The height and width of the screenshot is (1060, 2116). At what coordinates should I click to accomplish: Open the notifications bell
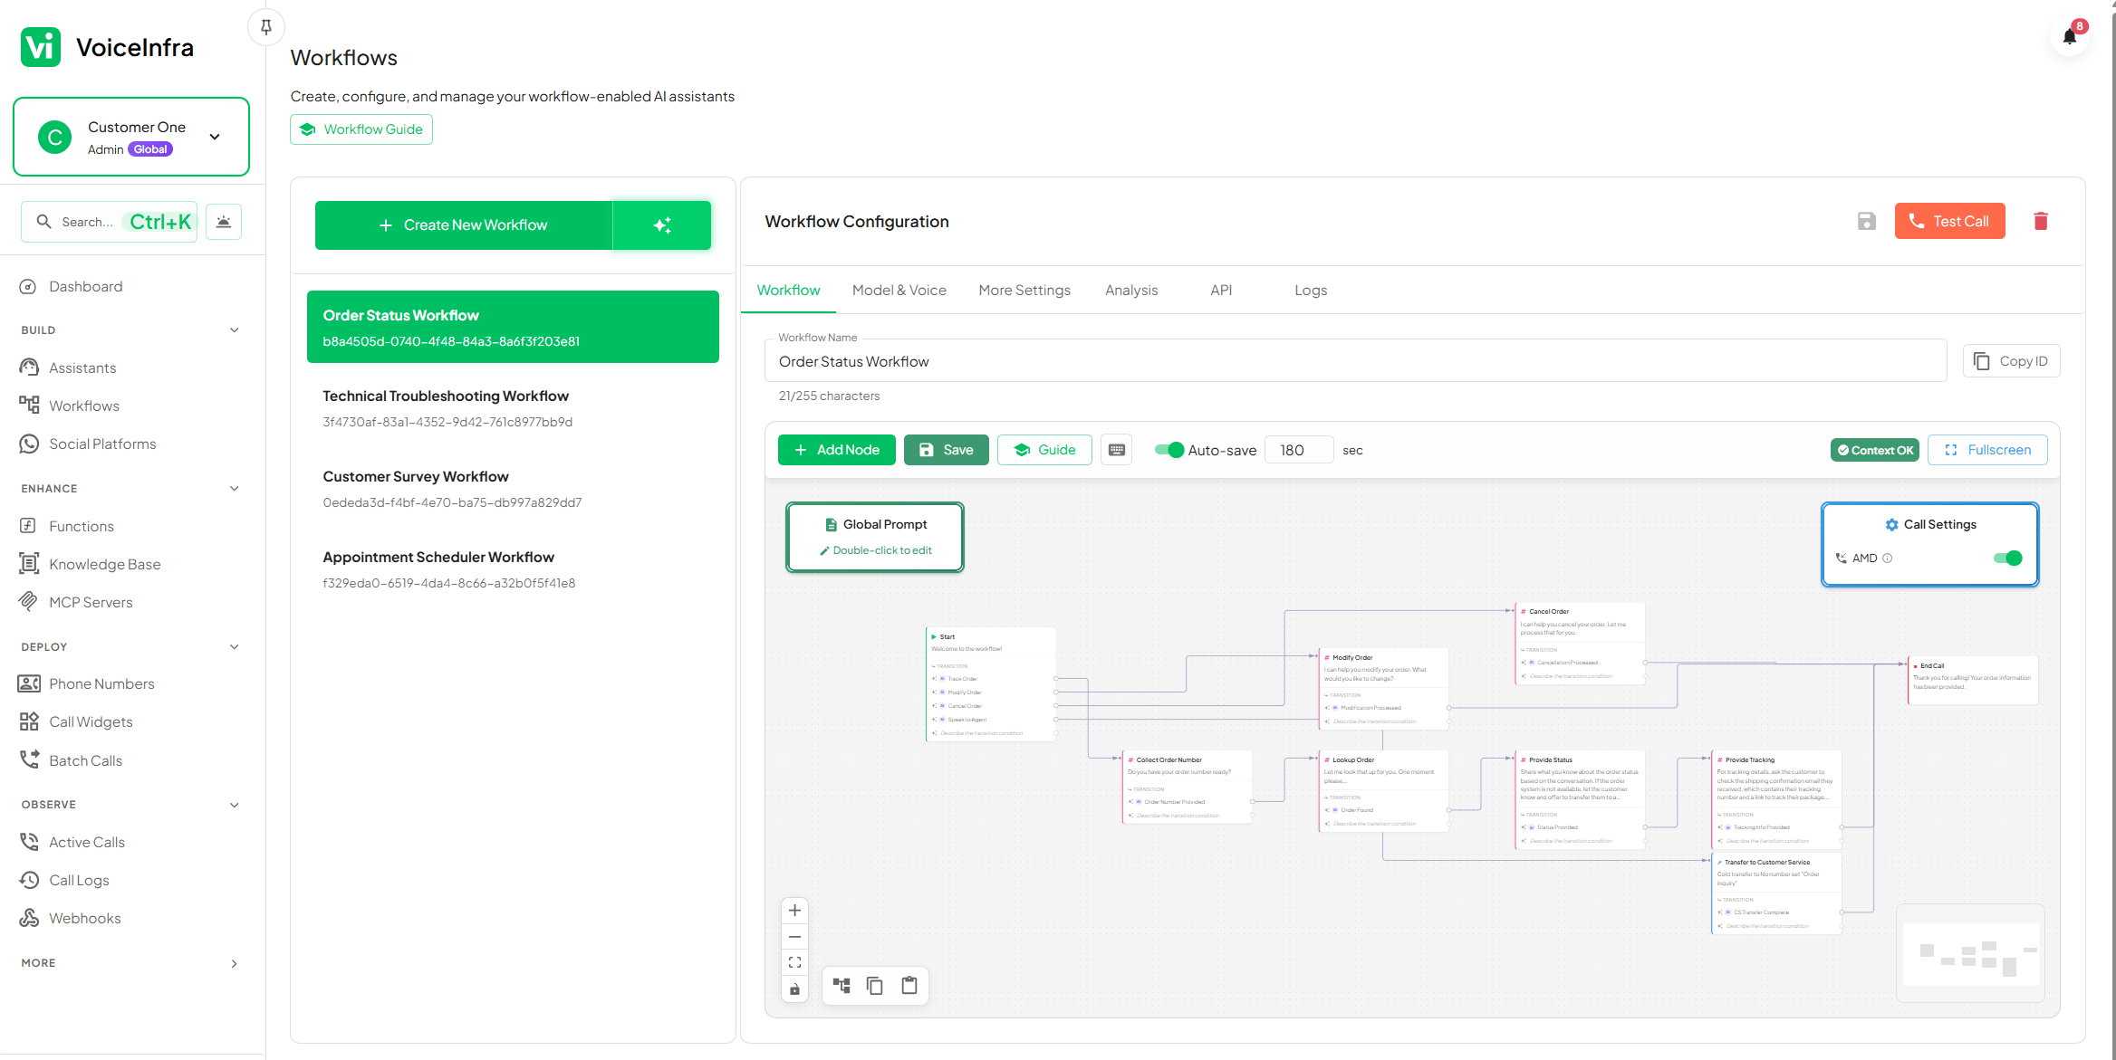2069,36
